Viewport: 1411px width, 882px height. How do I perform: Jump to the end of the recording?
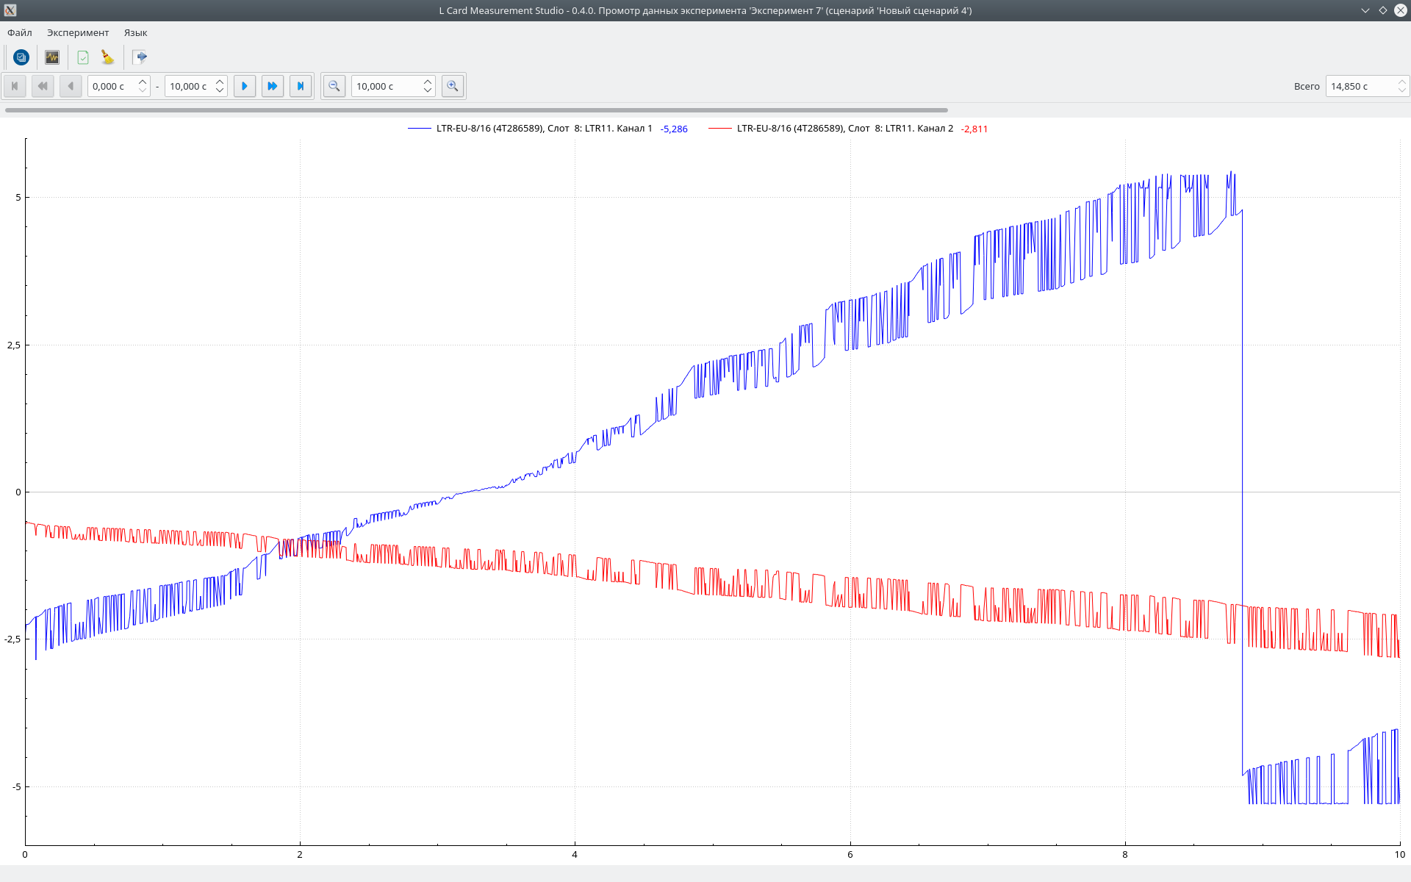[301, 86]
